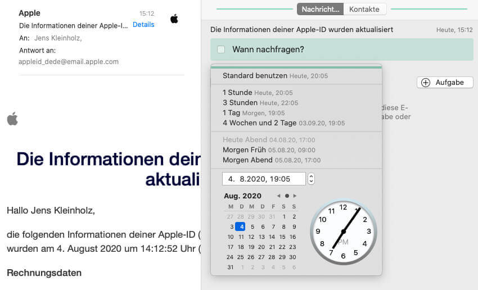The width and height of the screenshot is (478, 290).
Task: Go to next month in calendar
Action: coord(295,196)
